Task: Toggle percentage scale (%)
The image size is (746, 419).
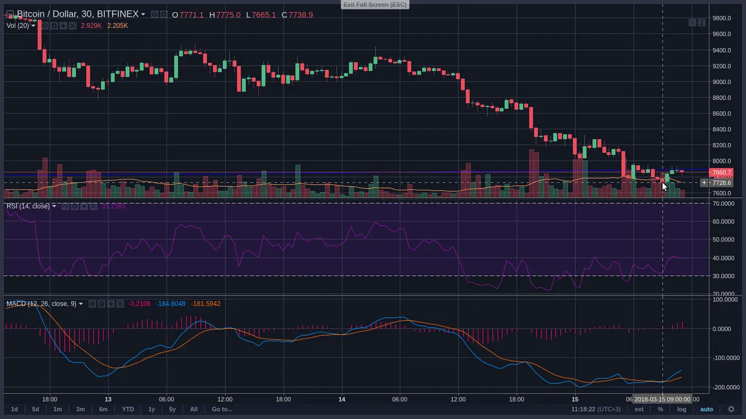Action: [x=660, y=409]
